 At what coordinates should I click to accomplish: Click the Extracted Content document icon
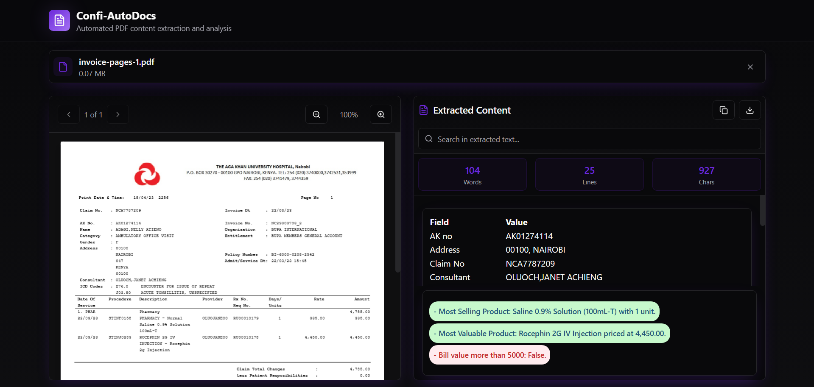pos(423,110)
